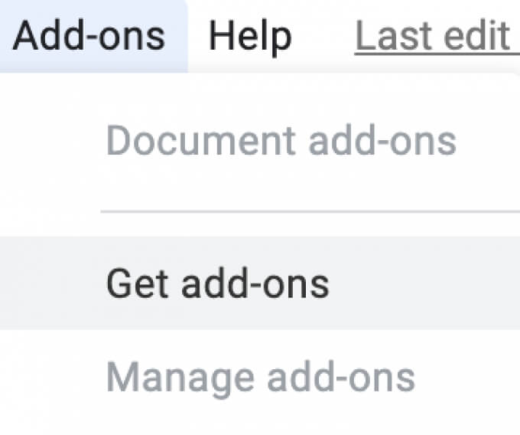Select the disabled Manage add-ons option
The image size is (520, 435).
click(260, 378)
